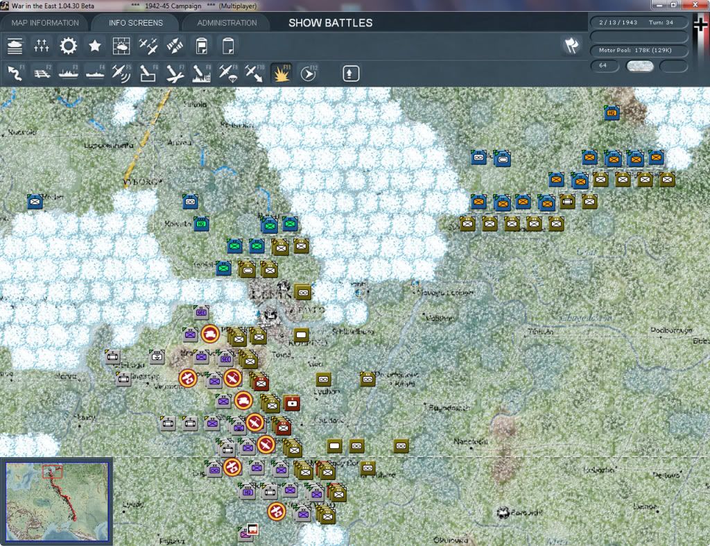Click the F12 end turn icon
710x546 pixels.
click(309, 73)
